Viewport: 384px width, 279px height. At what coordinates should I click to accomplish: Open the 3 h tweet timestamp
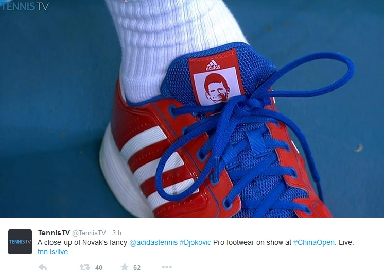coord(117,233)
